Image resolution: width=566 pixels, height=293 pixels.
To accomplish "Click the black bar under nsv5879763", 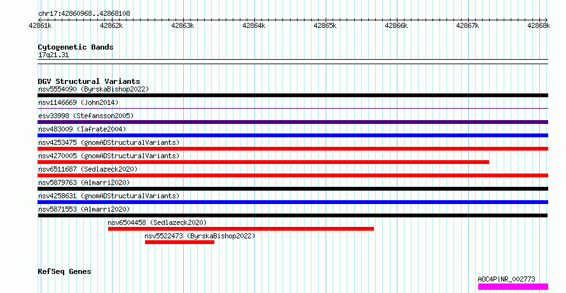I will click(293, 189).
